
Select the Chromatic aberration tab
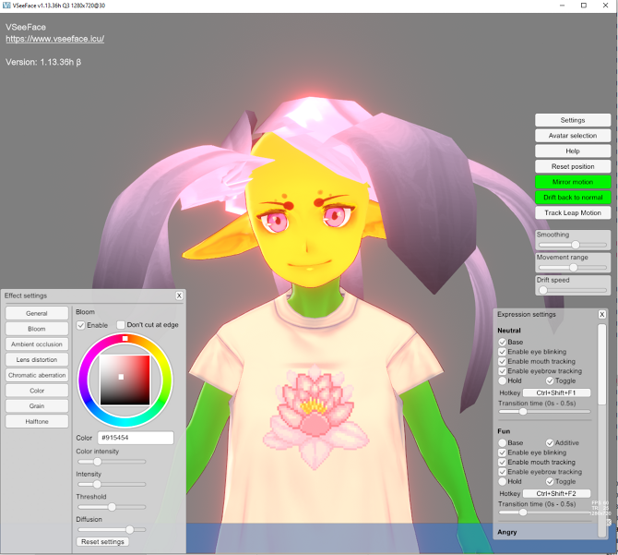[37, 375]
